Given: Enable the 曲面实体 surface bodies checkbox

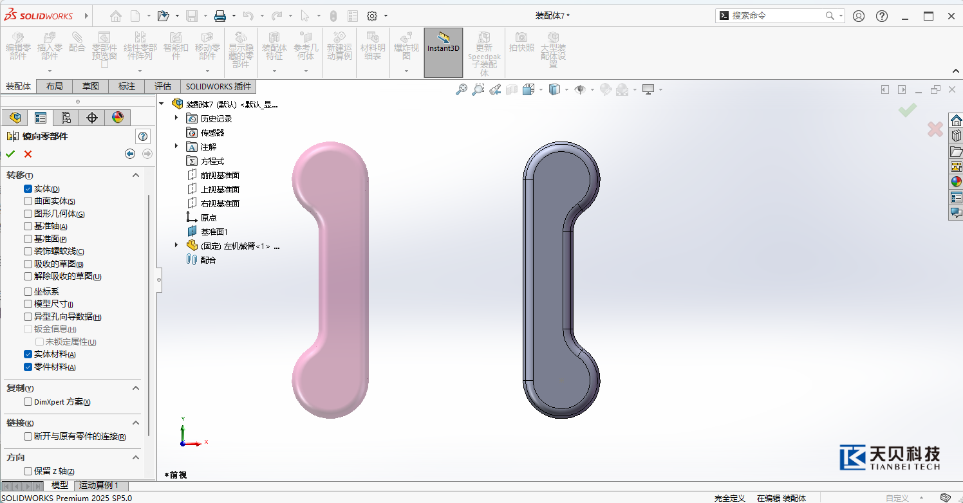Looking at the screenshot, I should 28,201.
